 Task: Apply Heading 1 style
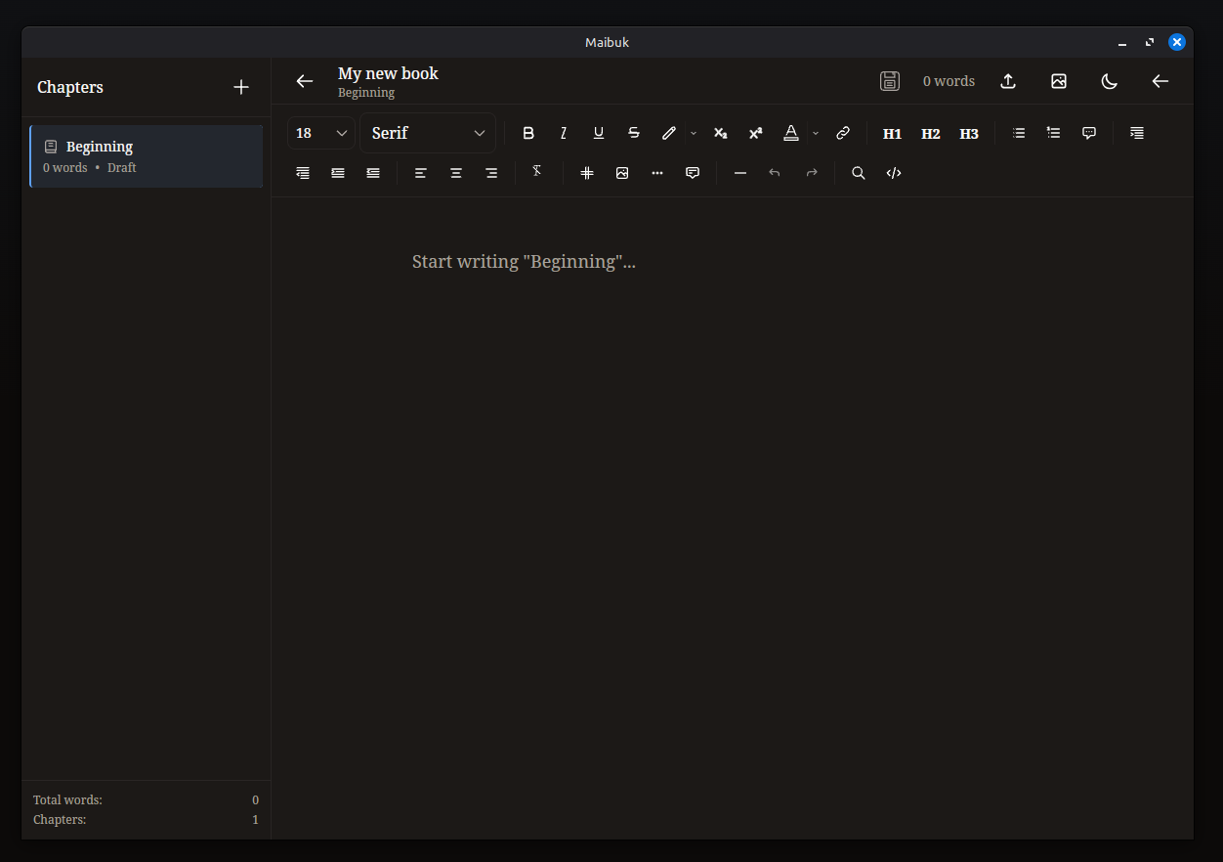point(892,133)
